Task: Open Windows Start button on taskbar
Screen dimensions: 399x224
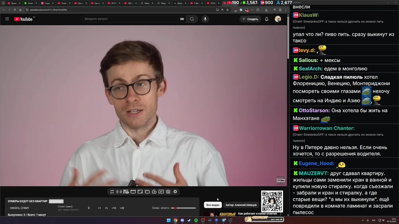Action: (169, 220)
